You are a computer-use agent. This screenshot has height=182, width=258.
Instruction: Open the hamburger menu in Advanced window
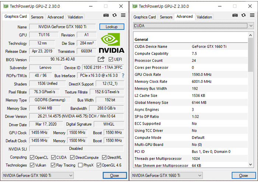click(x=252, y=15)
